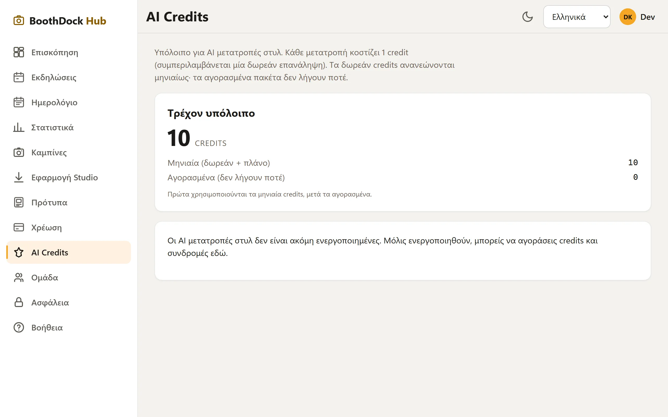
Task: Open the Ομάδα team page
Action: coord(68,278)
